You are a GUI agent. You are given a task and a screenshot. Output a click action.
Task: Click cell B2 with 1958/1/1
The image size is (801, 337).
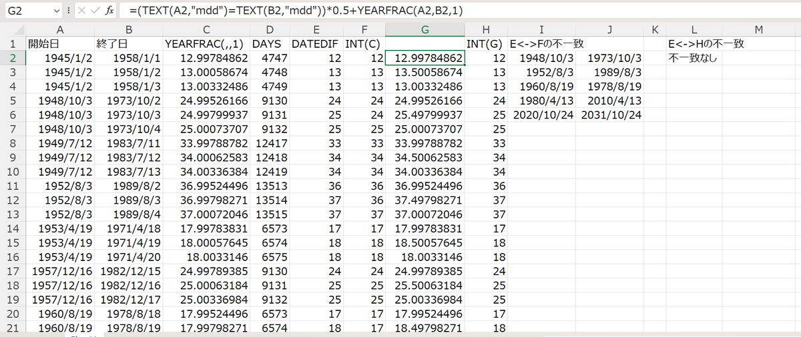[129, 58]
